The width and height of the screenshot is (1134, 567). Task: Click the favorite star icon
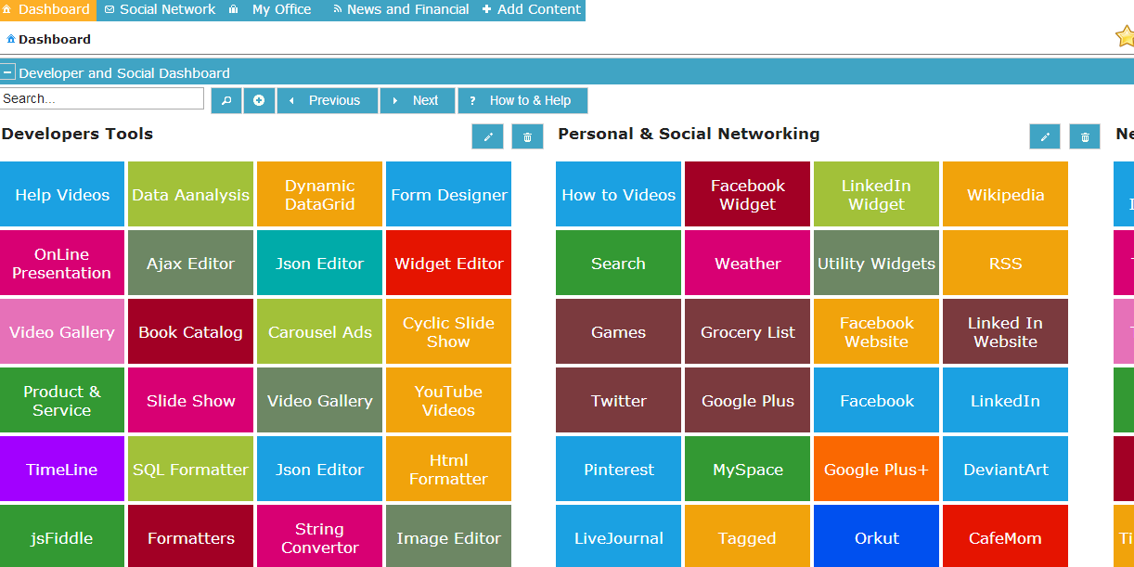pyautogui.click(x=1125, y=36)
